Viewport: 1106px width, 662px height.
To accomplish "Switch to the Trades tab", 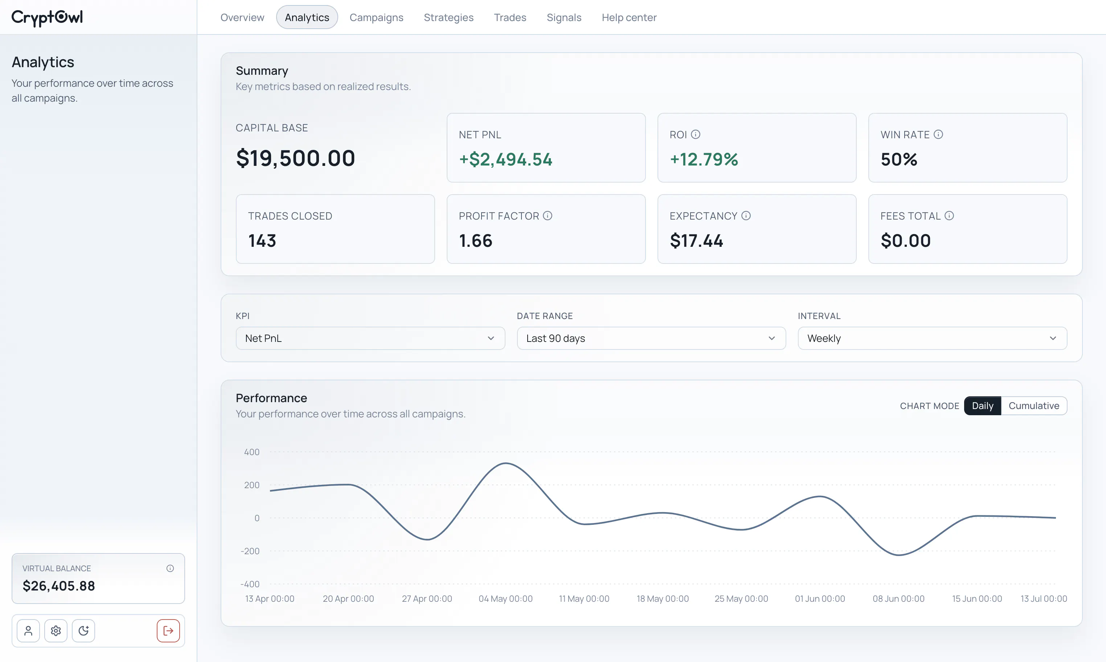I will 510,17.
